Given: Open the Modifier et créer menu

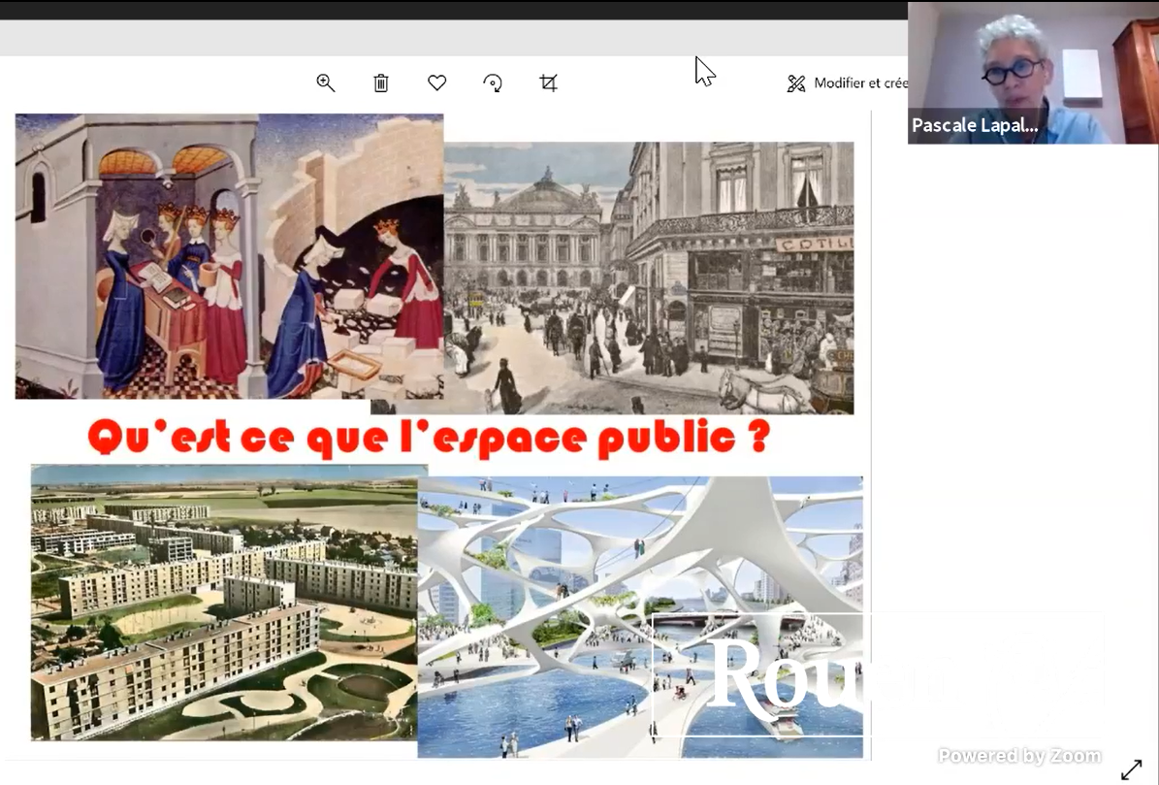Looking at the screenshot, I should point(848,82).
